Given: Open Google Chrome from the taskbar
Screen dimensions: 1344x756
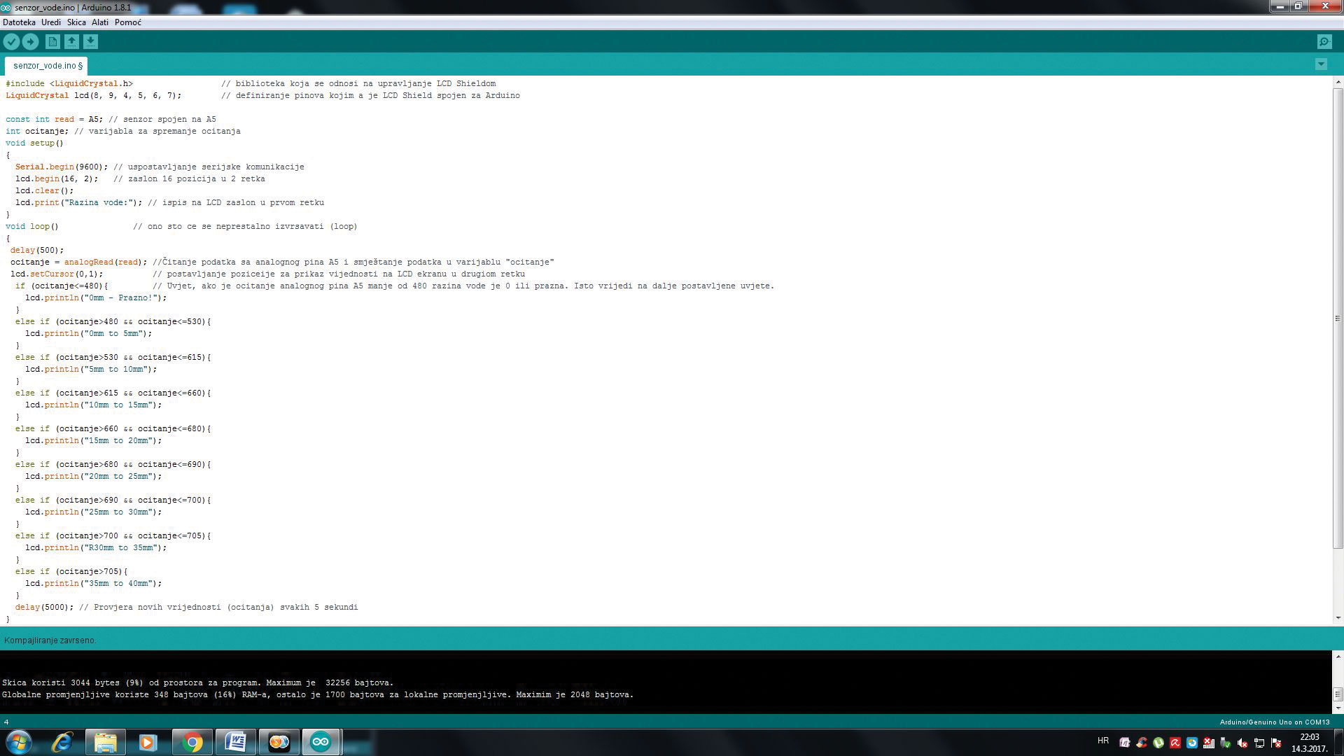Looking at the screenshot, I should [x=192, y=742].
